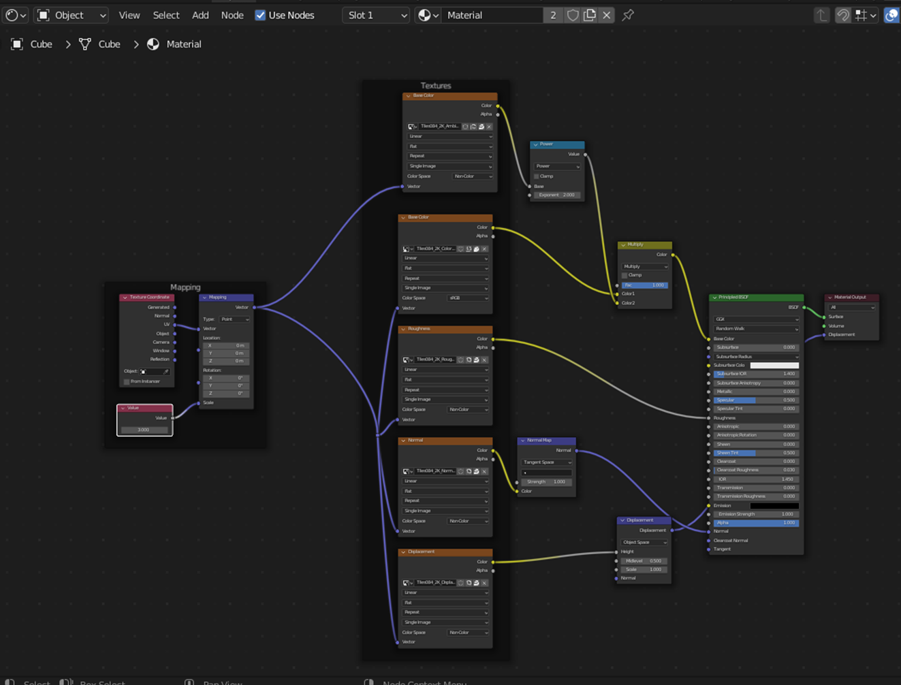901x685 pixels.
Task: Open the Add menu
Action: coord(200,15)
